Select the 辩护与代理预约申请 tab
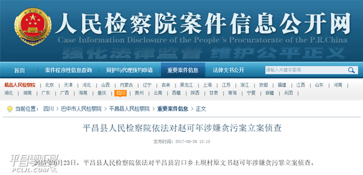The image size is (363, 175). tap(129, 70)
